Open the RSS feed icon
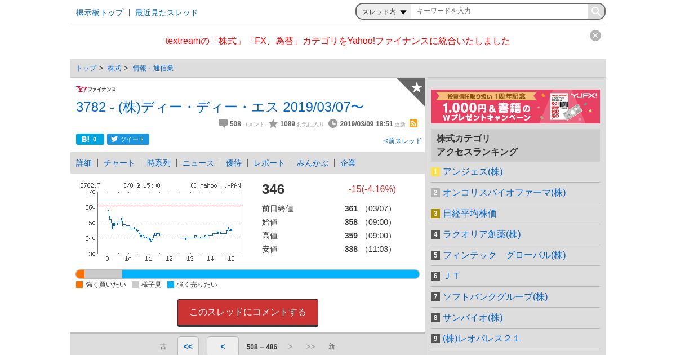The height and width of the screenshot is (355, 676). coord(413,123)
